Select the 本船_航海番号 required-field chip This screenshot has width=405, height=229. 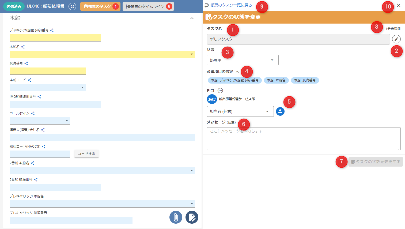point(305,80)
